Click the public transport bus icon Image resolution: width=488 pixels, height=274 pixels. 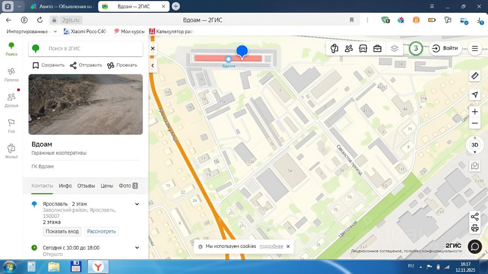click(363, 48)
